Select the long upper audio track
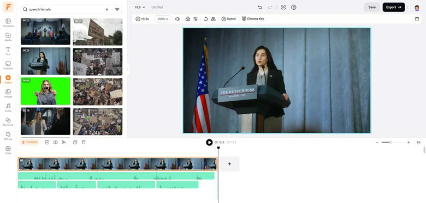This screenshot has height=203, width=426. (x=116, y=176)
